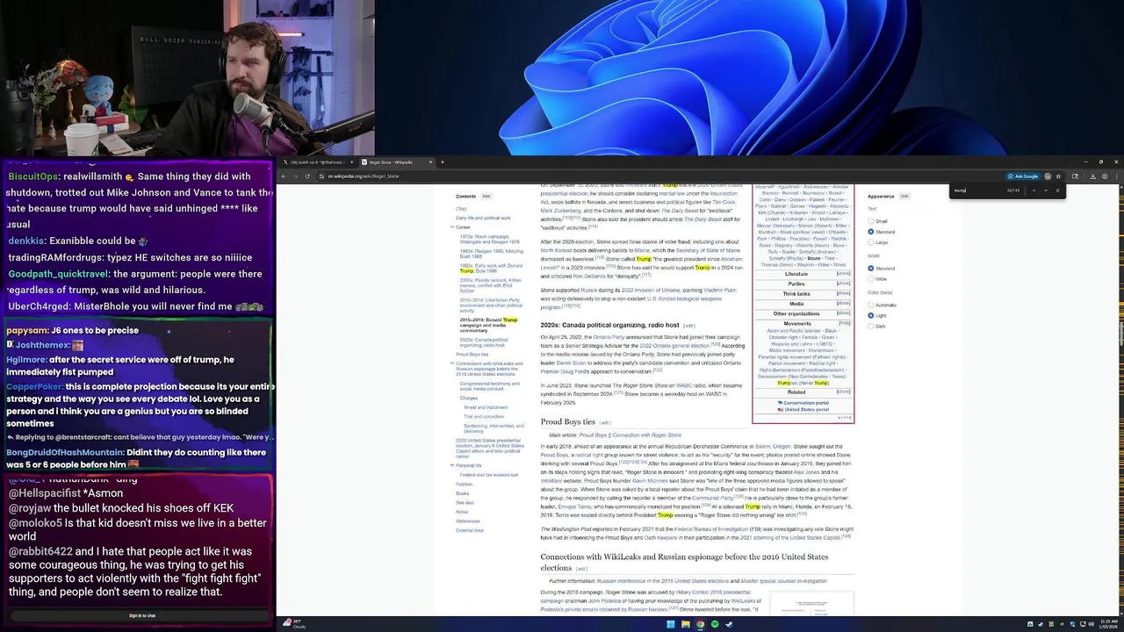Hide the Movements section in the navbox

pos(844,323)
